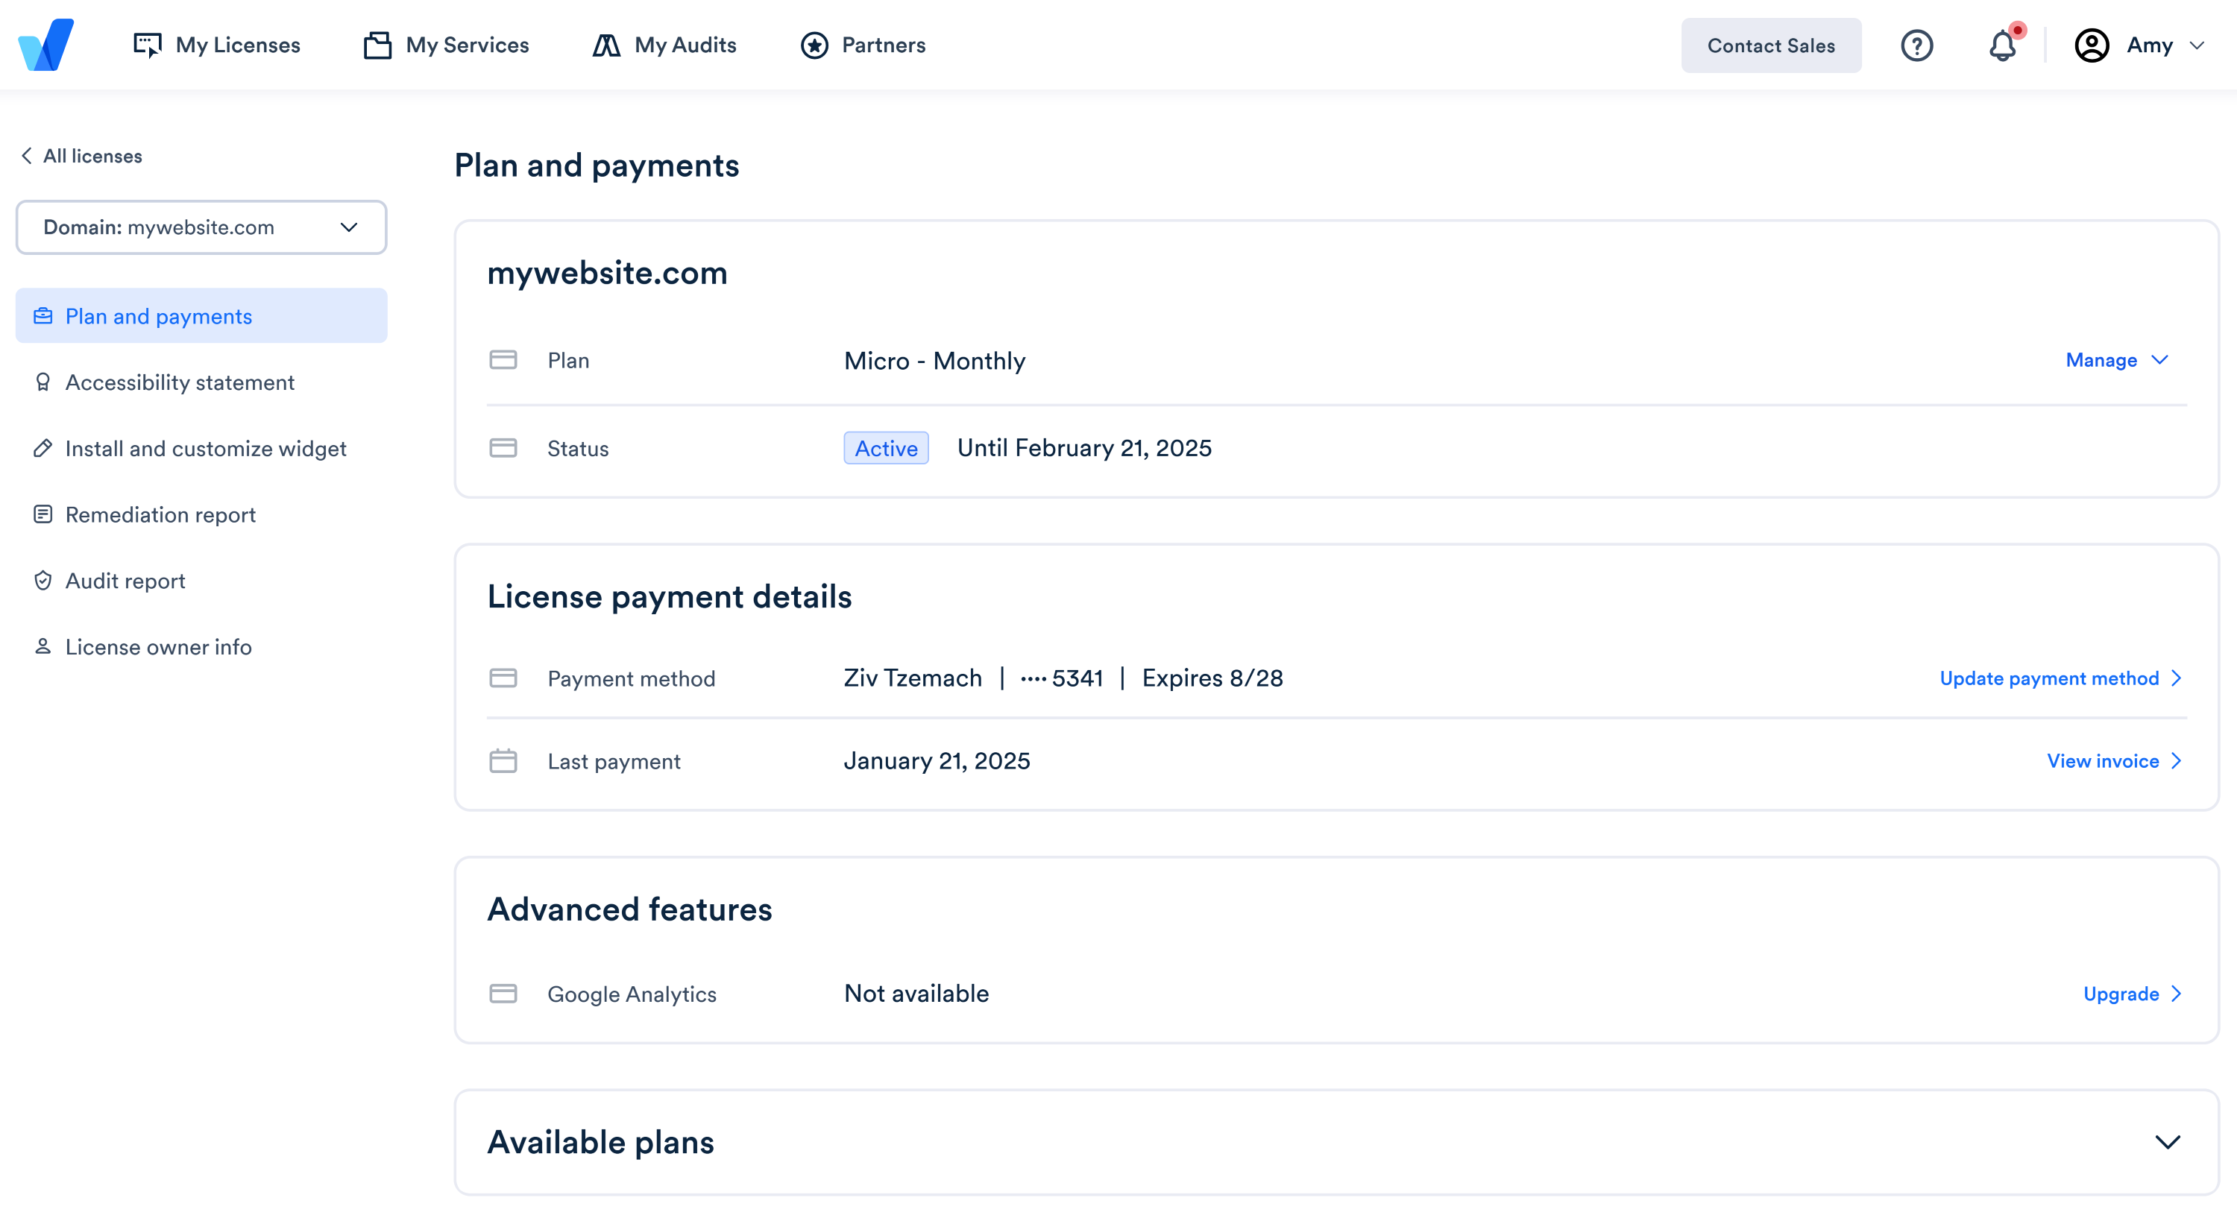Viewport: 2237px width, 1224px height.
Task: Select Plan and payments in the sidebar
Action: point(159,316)
